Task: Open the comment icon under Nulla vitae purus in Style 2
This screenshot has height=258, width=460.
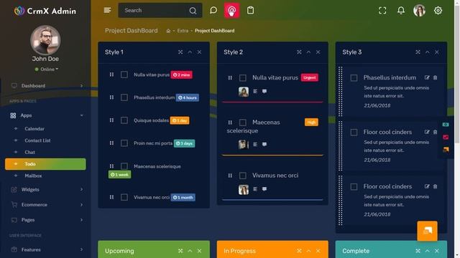Action: (x=264, y=91)
